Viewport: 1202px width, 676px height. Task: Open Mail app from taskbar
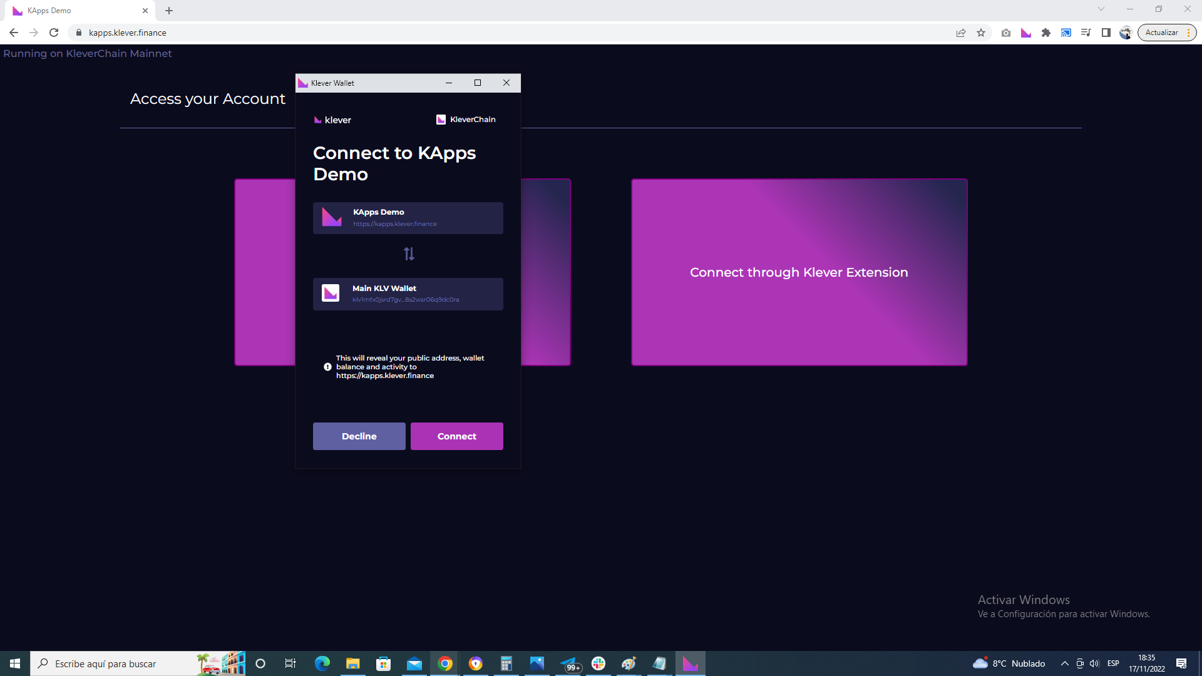tap(414, 663)
